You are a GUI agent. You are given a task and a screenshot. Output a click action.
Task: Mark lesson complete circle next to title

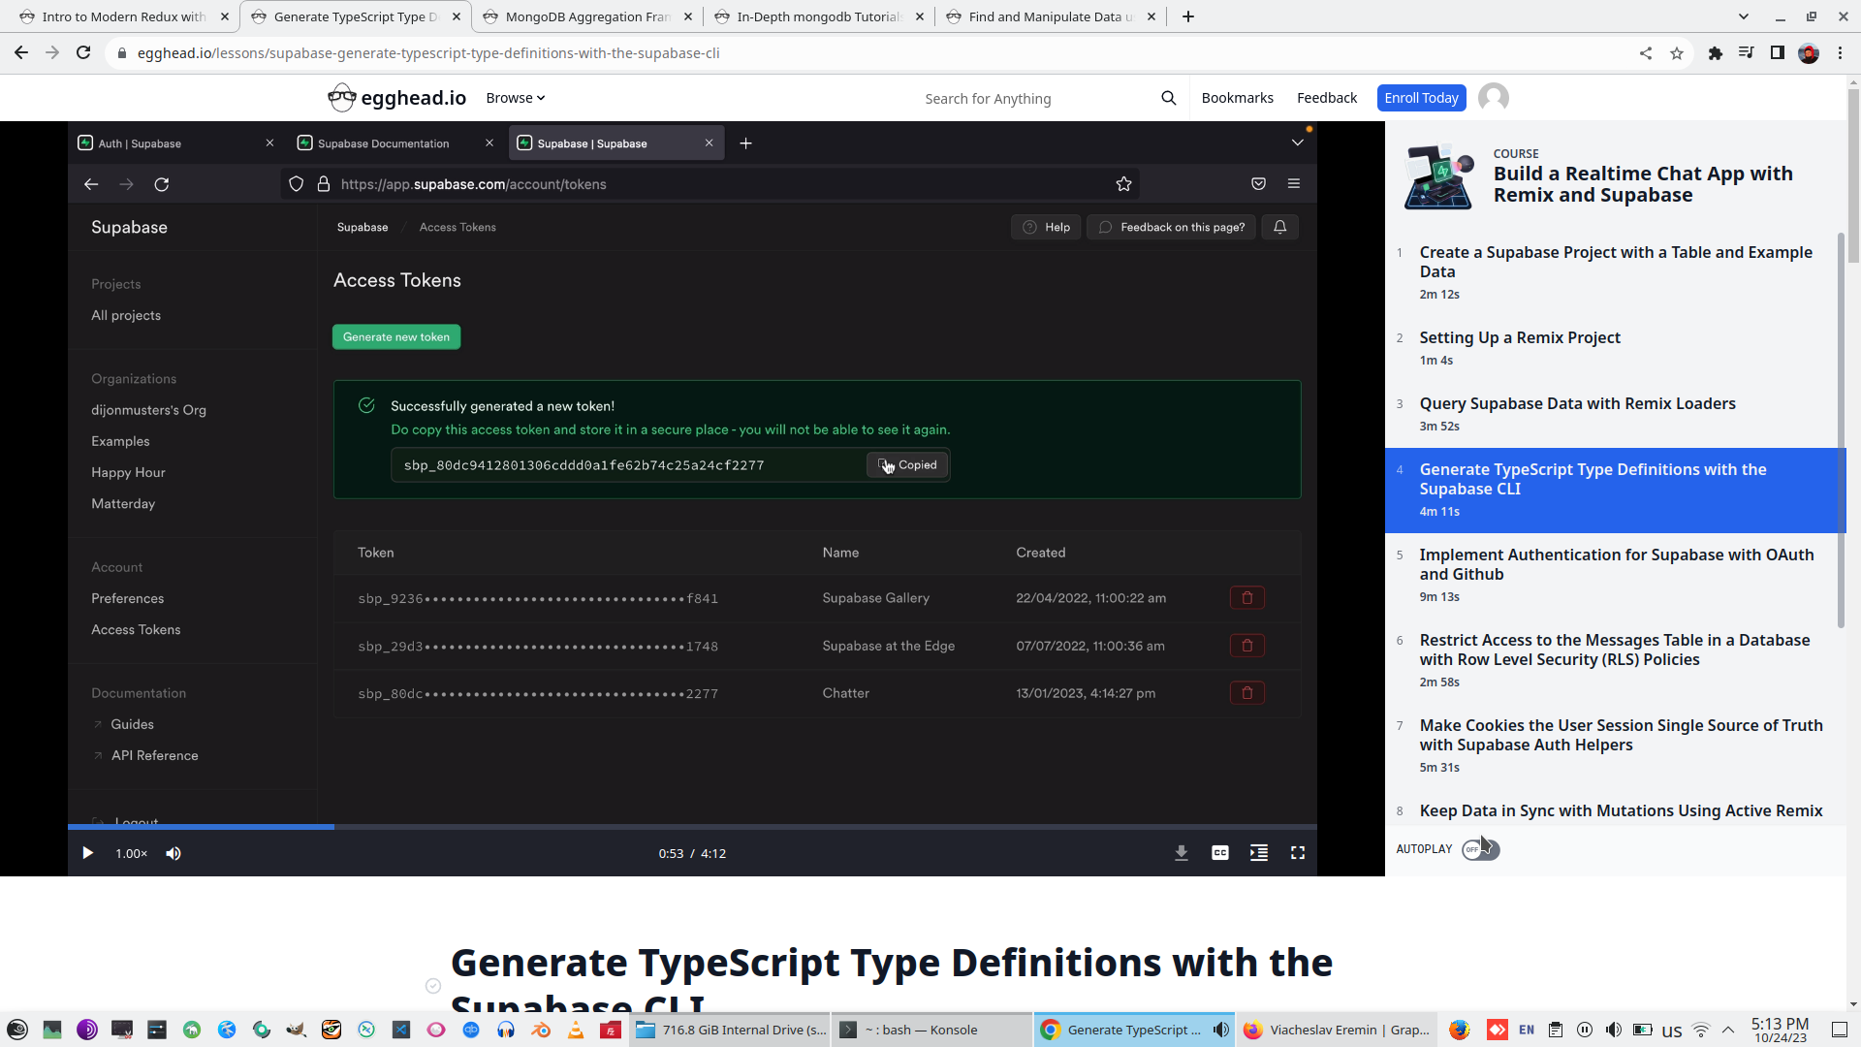[433, 986]
